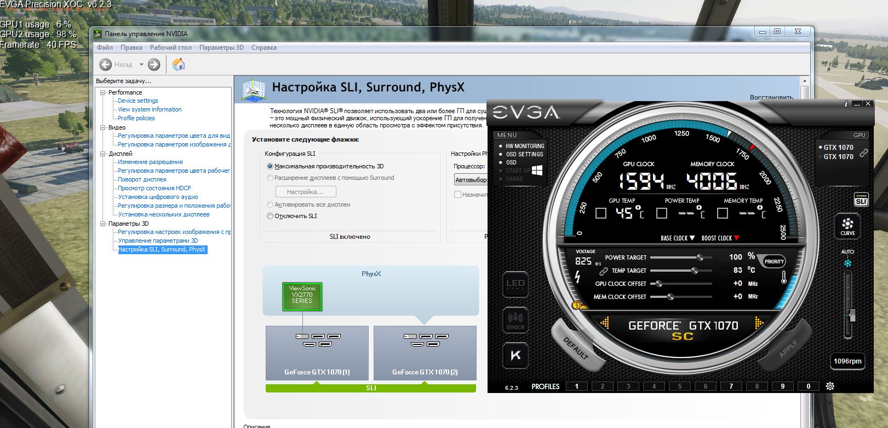Click the NVIDIA home icon
This screenshot has height=428, width=888.
tap(179, 65)
